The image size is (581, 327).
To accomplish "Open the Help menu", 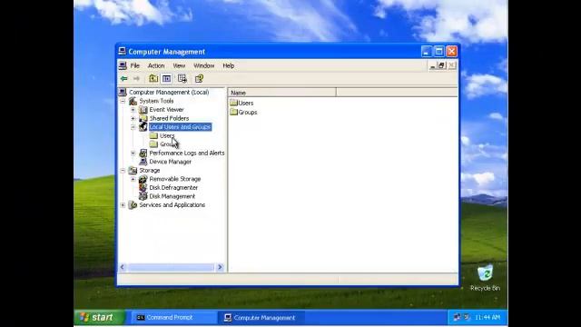I will pyautogui.click(x=228, y=65).
